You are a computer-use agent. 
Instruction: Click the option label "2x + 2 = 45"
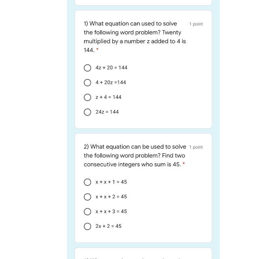click(x=108, y=226)
